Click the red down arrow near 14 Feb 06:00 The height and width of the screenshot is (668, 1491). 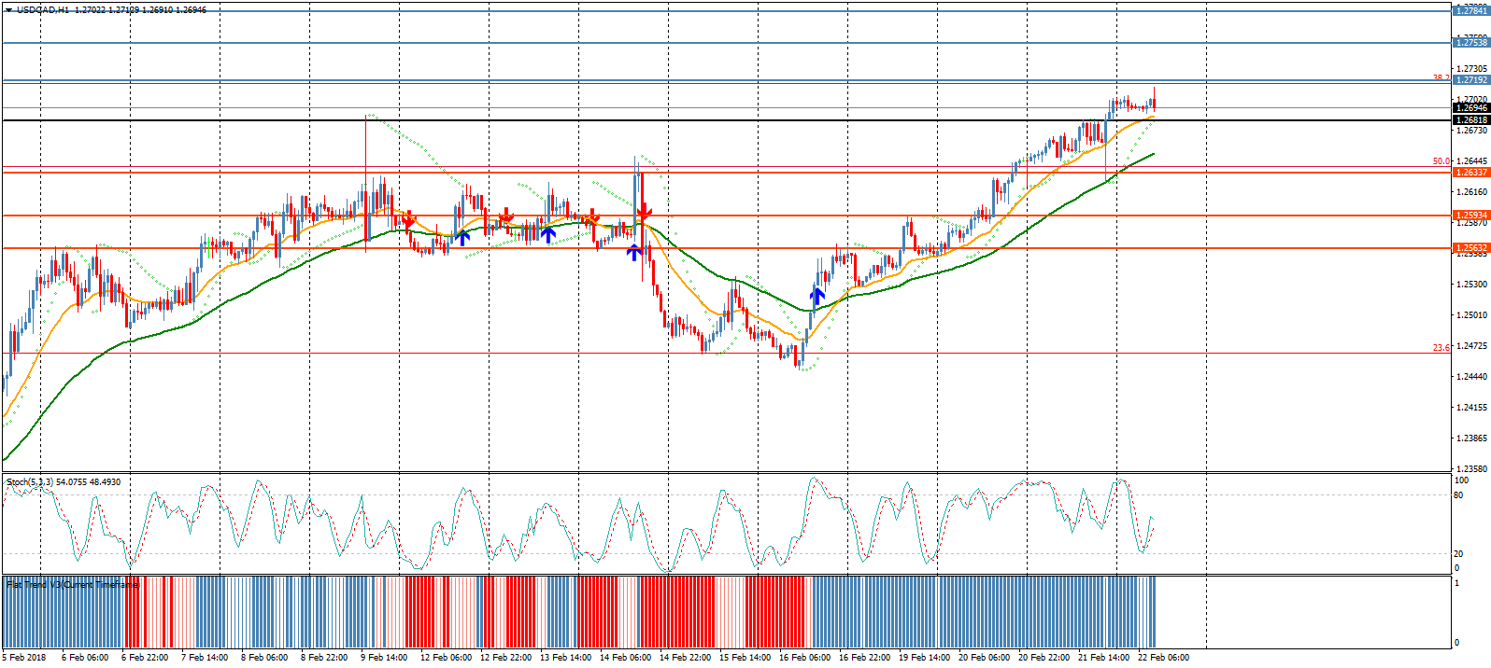click(x=644, y=214)
